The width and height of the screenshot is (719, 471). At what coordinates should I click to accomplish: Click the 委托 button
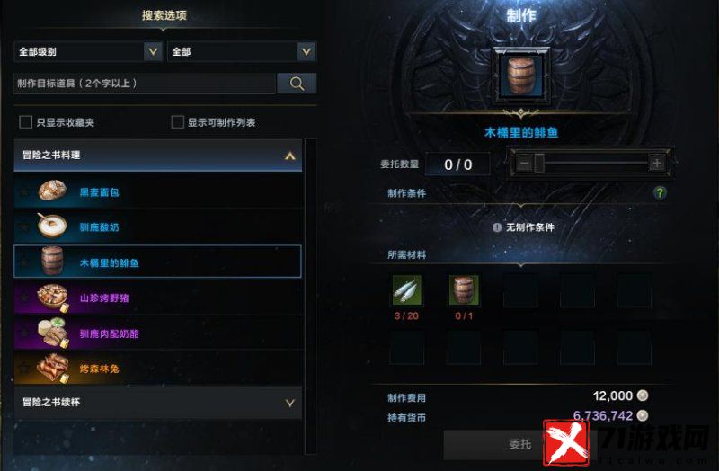(520, 444)
